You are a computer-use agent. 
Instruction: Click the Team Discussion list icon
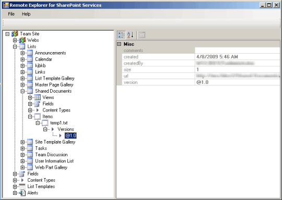tap(30, 155)
